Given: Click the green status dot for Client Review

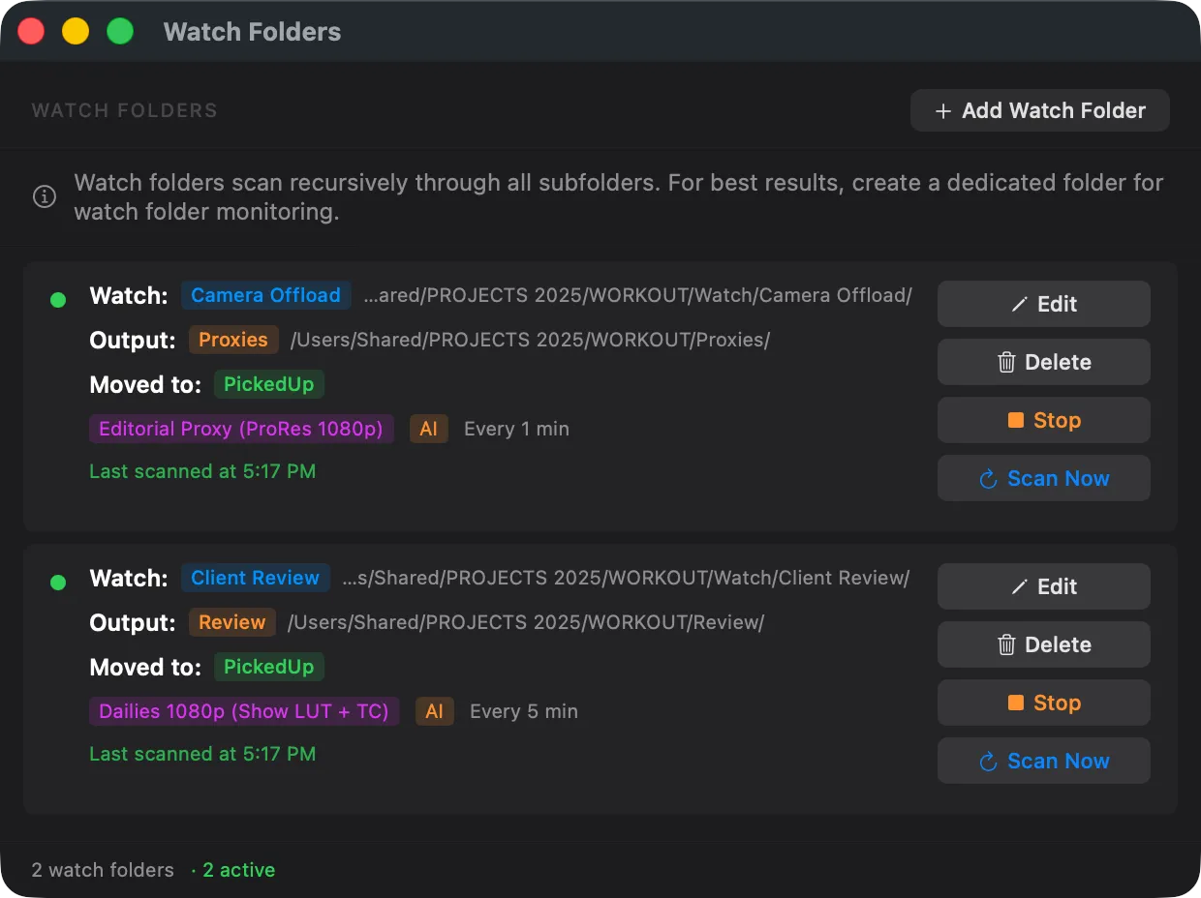Looking at the screenshot, I should click(x=58, y=583).
